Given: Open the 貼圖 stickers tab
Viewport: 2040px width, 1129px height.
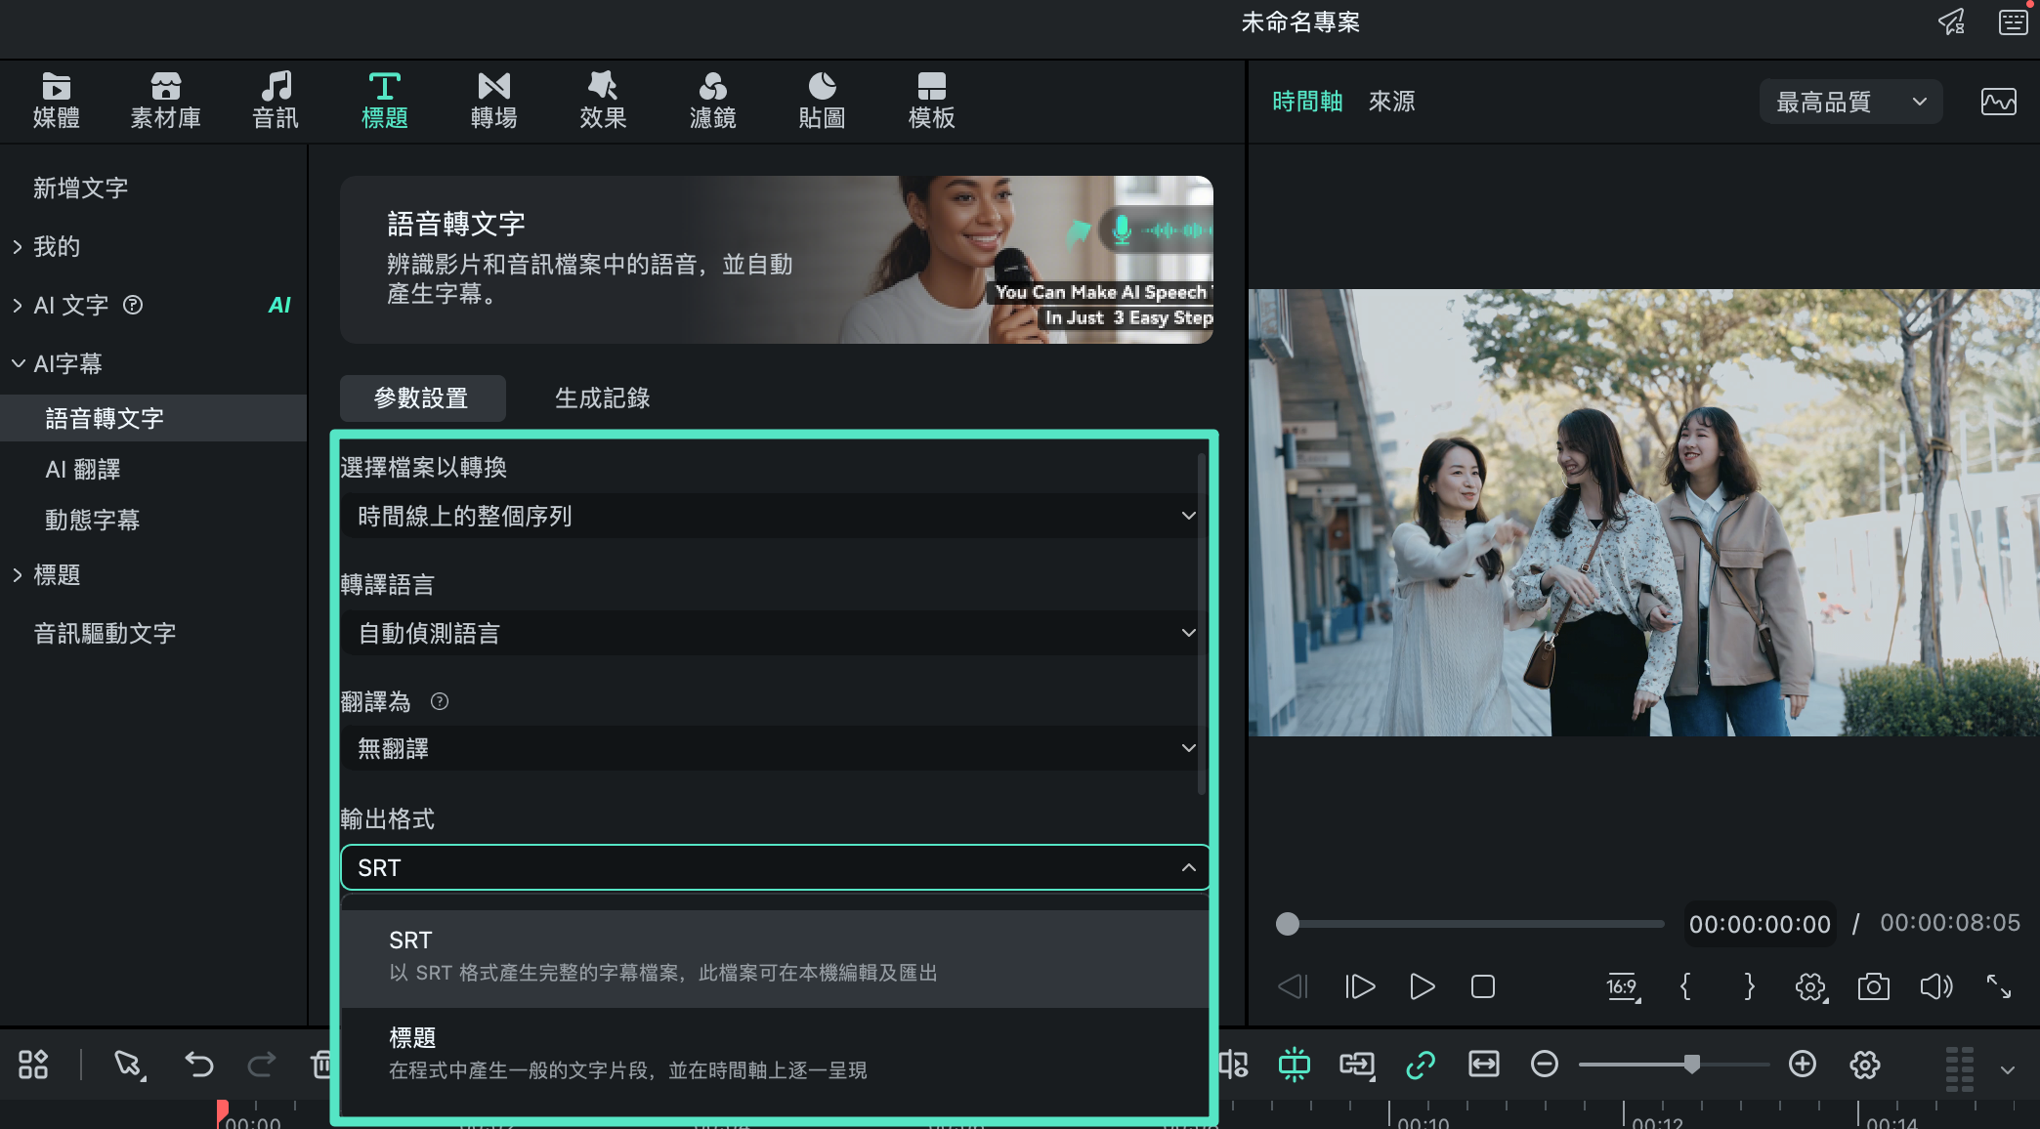Looking at the screenshot, I should point(822,101).
